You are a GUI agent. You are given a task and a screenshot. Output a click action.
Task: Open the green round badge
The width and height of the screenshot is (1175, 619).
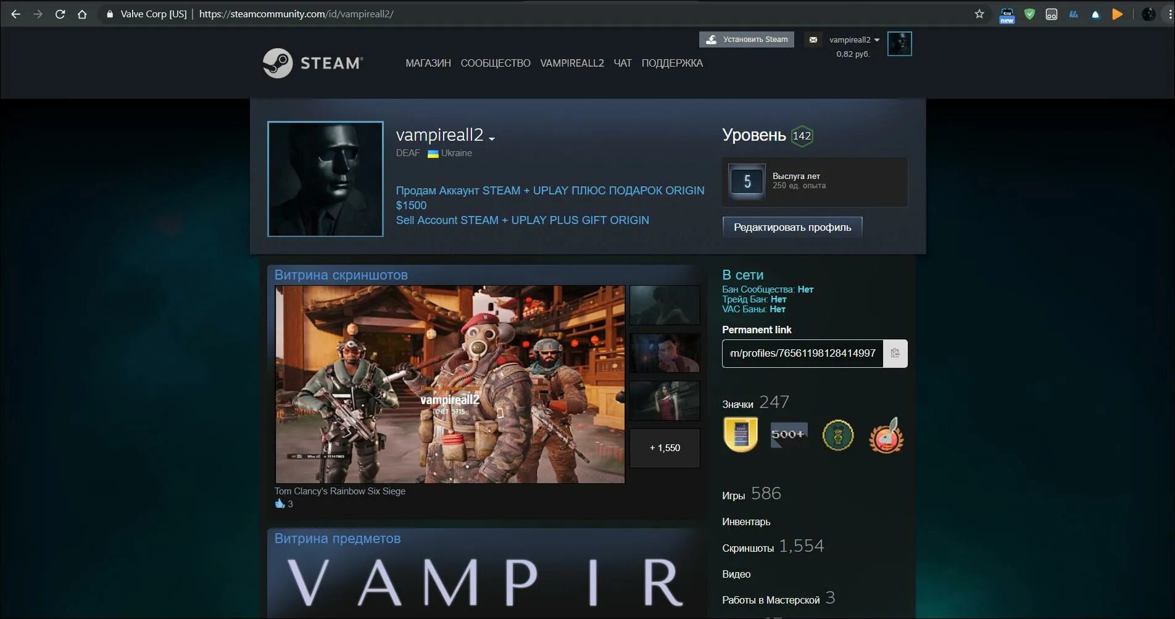click(x=837, y=435)
